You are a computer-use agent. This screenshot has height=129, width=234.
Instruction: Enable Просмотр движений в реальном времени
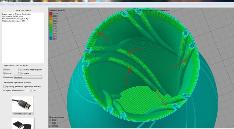[5, 87]
